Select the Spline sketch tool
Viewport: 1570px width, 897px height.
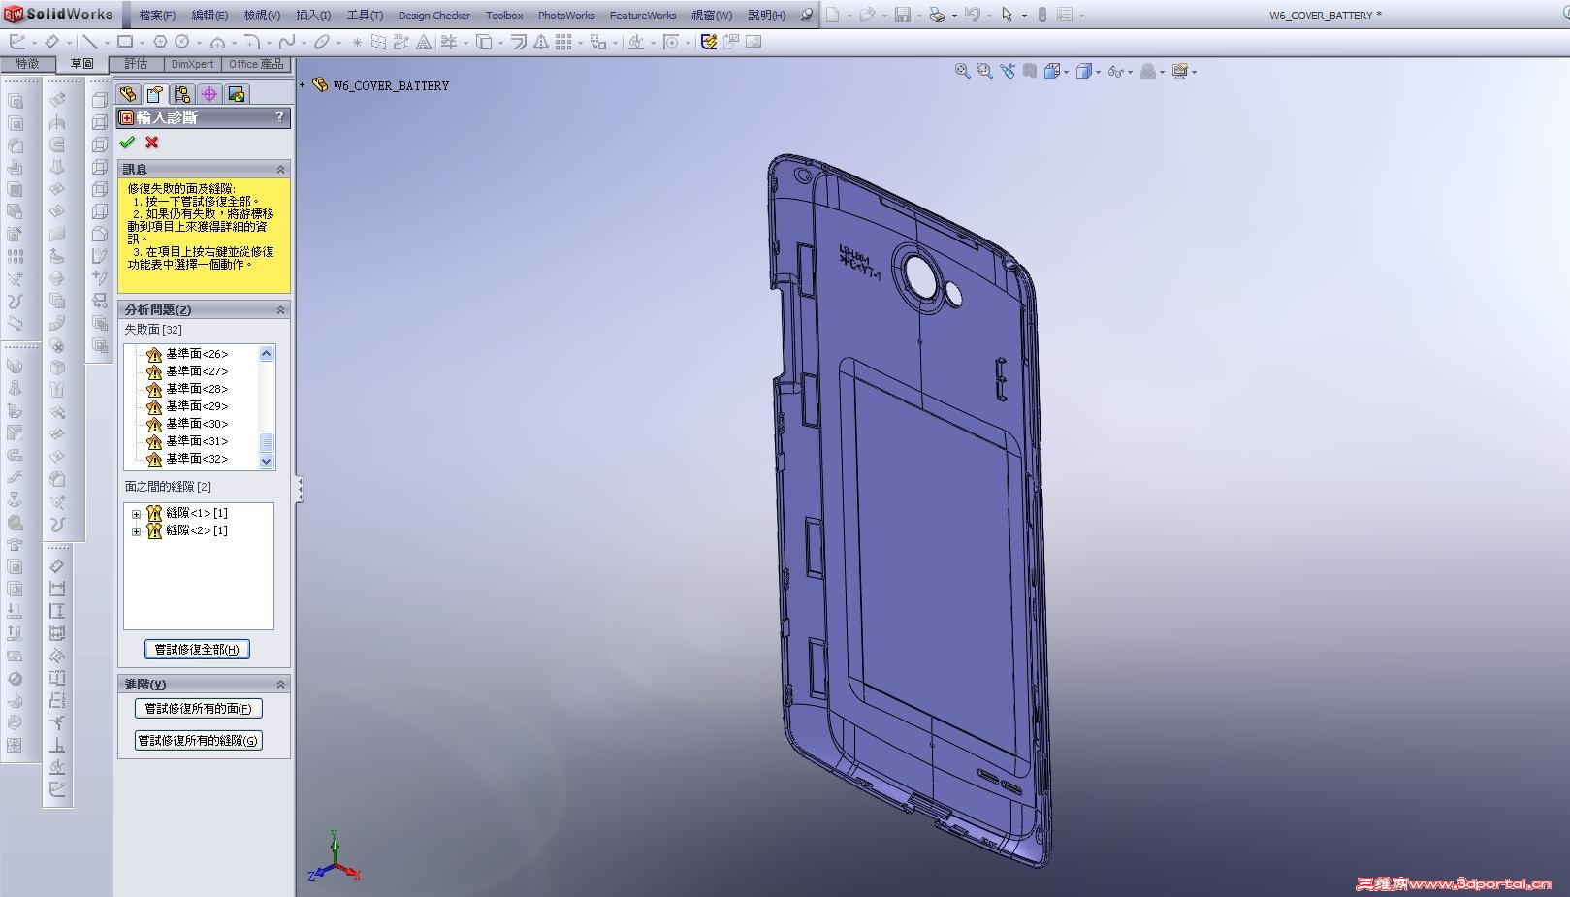tap(286, 42)
